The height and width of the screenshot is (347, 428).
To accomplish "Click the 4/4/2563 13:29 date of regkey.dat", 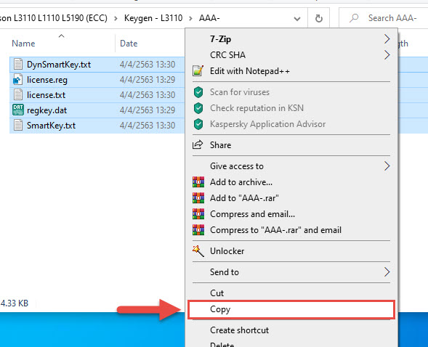I will pos(148,110).
